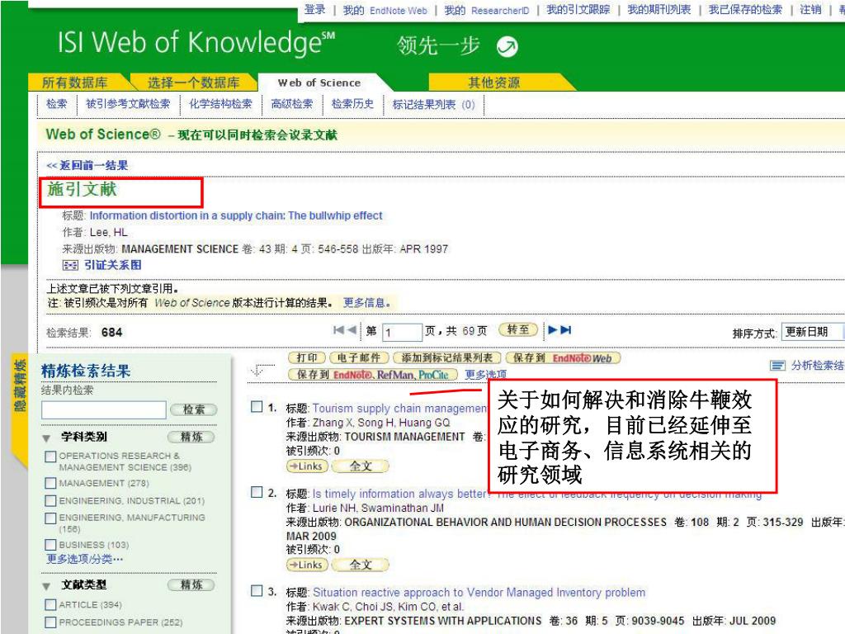Screen dimensions: 845x634
Task: Open 化学结构检索 menu item
Action: [x=220, y=103]
